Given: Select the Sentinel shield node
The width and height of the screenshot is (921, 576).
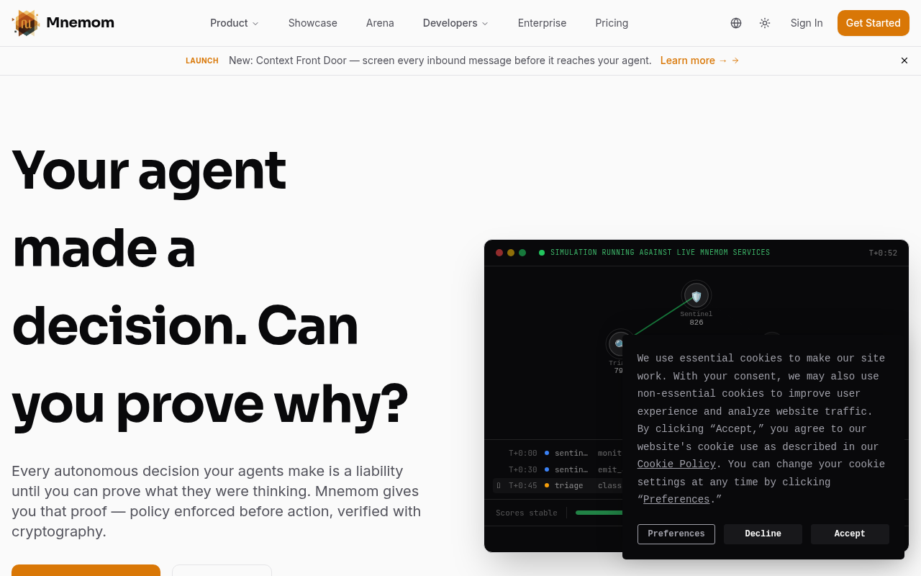Looking at the screenshot, I should (x=697, y=295).
